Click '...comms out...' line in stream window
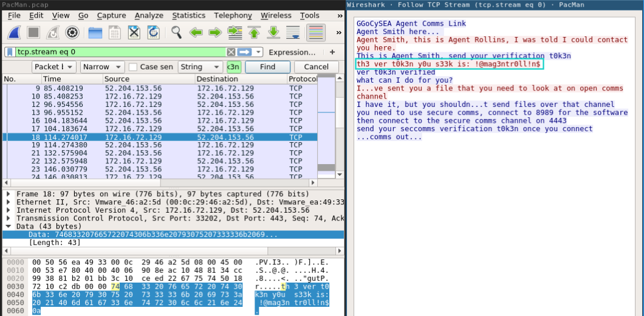 [389, 137]
